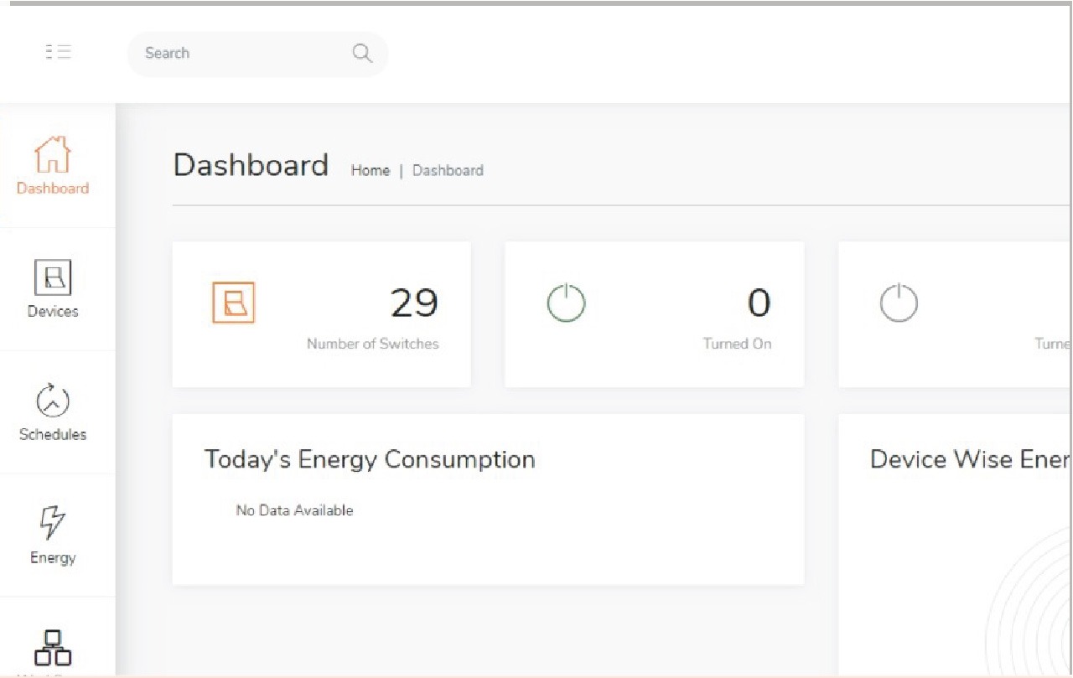Click the Device Wise Energy panel heading
1073x678 pixels.
point(970,459)
